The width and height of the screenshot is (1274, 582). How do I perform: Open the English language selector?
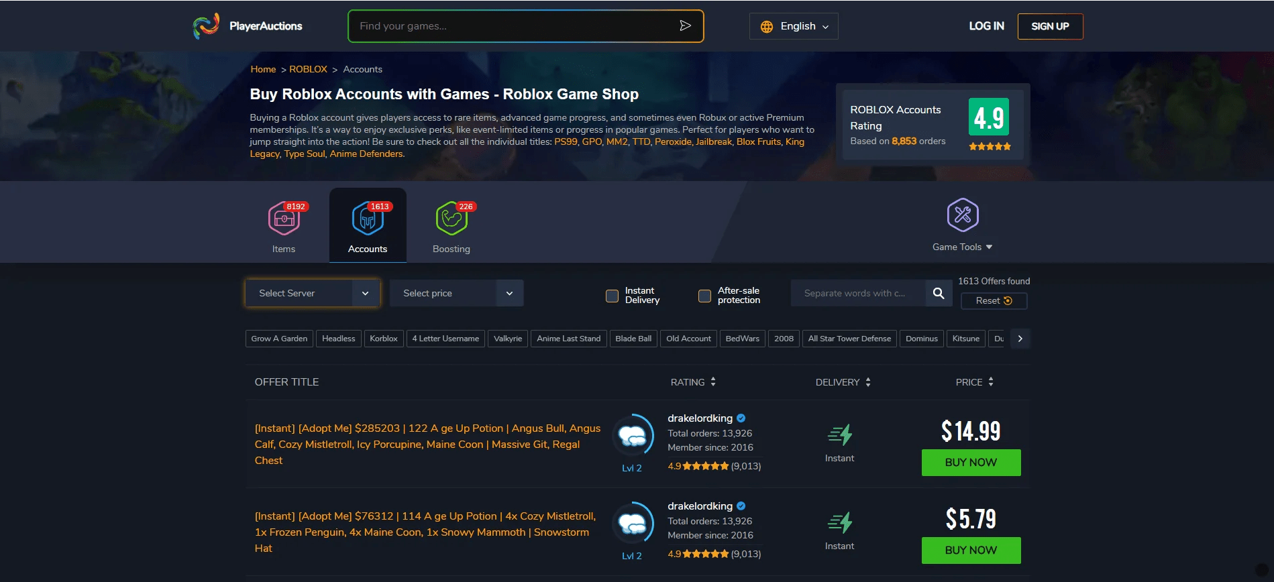click(794, 27)
